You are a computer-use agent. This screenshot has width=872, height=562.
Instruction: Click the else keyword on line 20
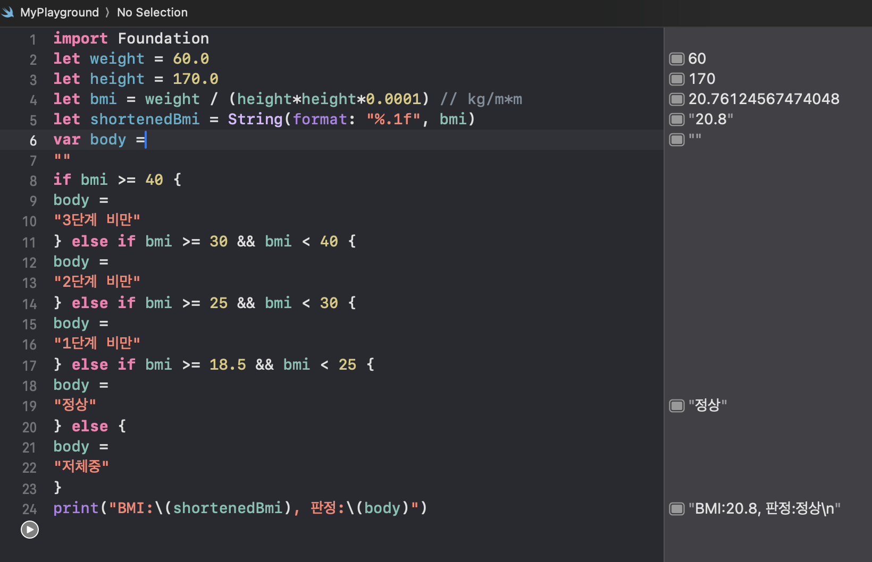90,426
